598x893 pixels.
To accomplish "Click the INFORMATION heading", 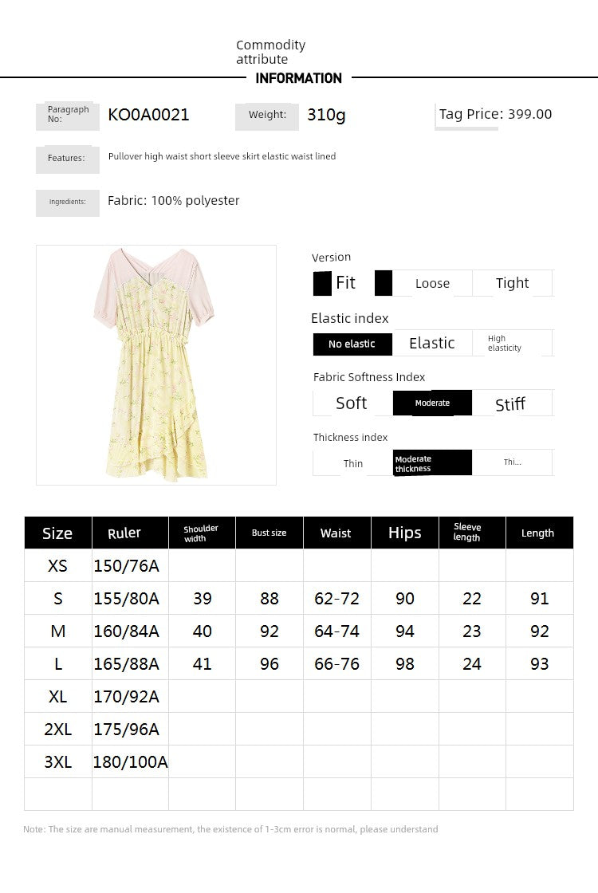I will [x=298, y=78].
